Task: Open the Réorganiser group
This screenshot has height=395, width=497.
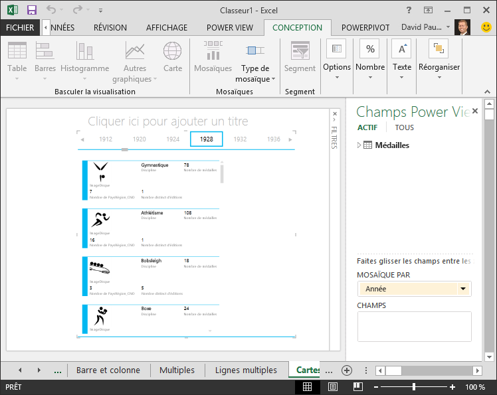Action: click(439, 60)
